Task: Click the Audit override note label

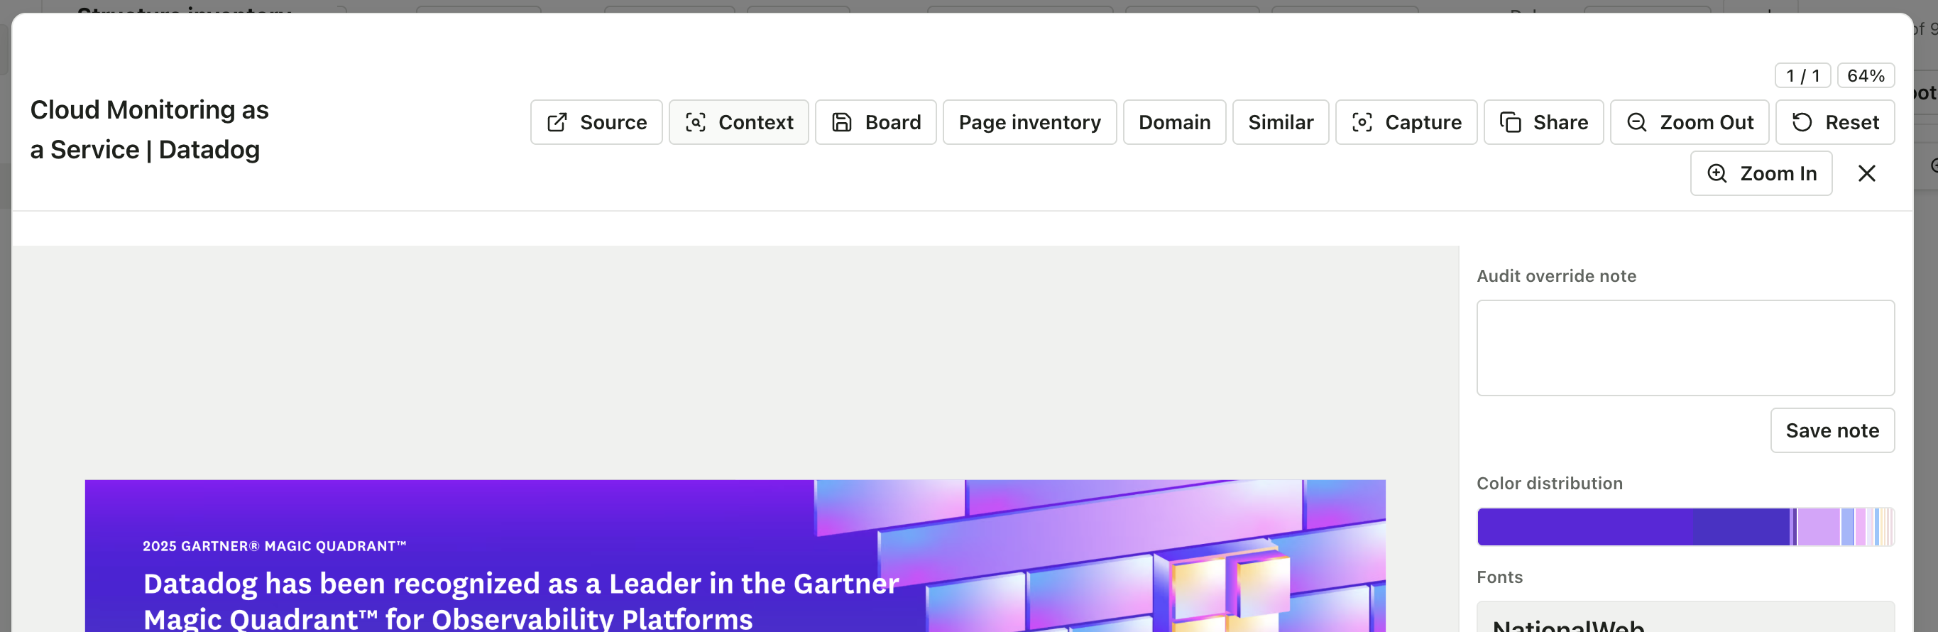Action: pyautogui.click(x=1556, y=276)
